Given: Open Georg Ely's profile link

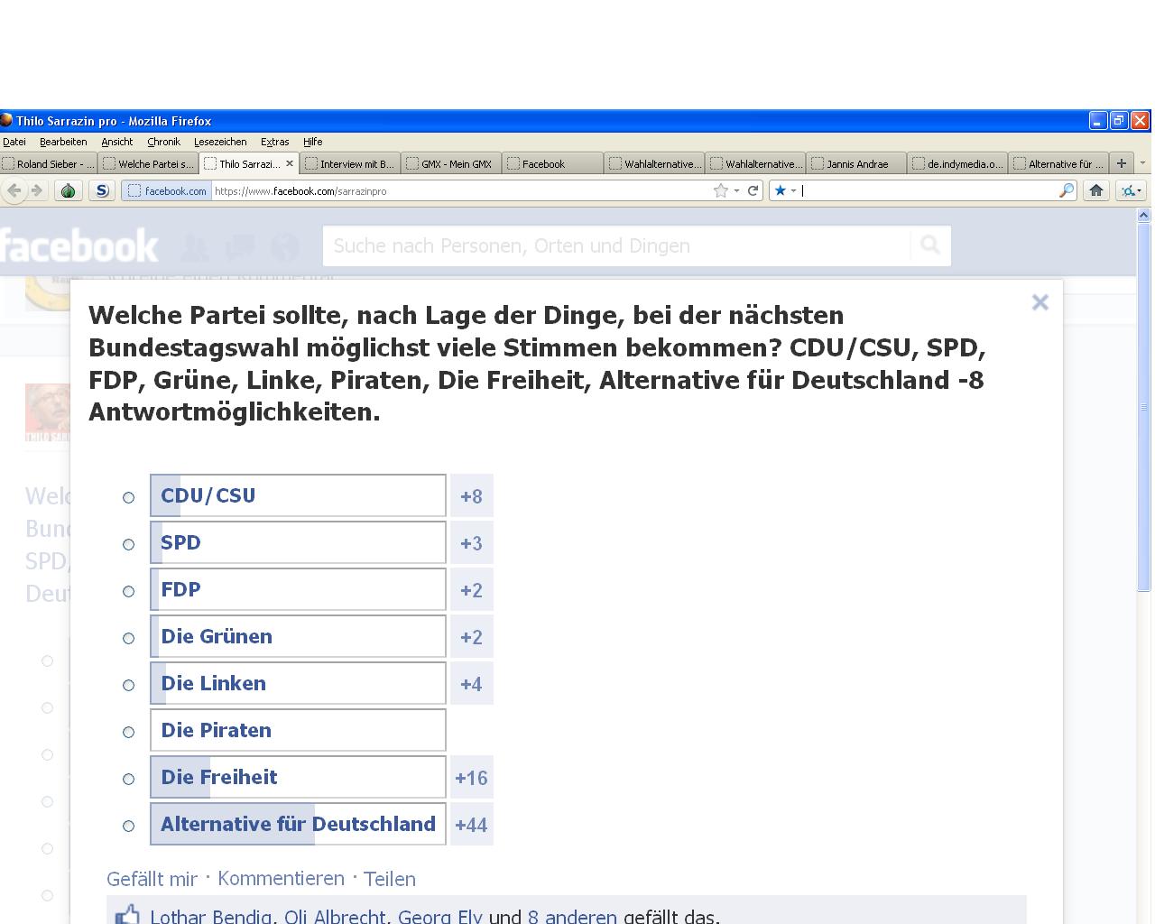Looking at the screenshot, I should tap(439, 916).
